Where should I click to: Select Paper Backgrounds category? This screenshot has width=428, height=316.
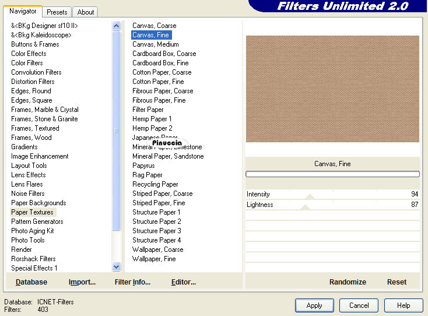click(x=38, y=203)
